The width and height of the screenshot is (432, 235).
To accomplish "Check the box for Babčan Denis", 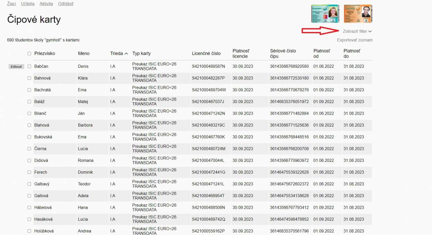I will pyautogui.click(x=29, y=66).
